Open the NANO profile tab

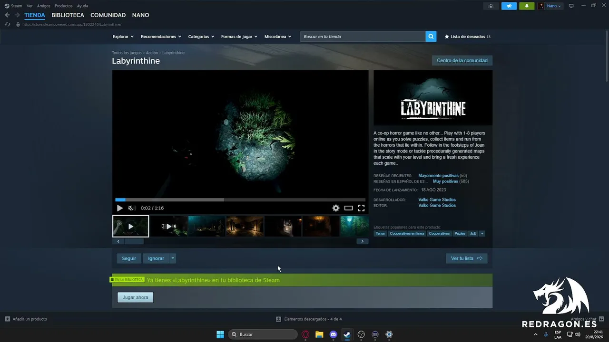[141, 15]
